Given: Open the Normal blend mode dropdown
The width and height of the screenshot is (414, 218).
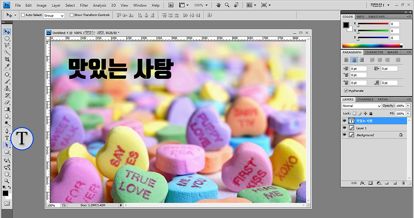Looking at the screenshot, I should [x=361, y=106].
